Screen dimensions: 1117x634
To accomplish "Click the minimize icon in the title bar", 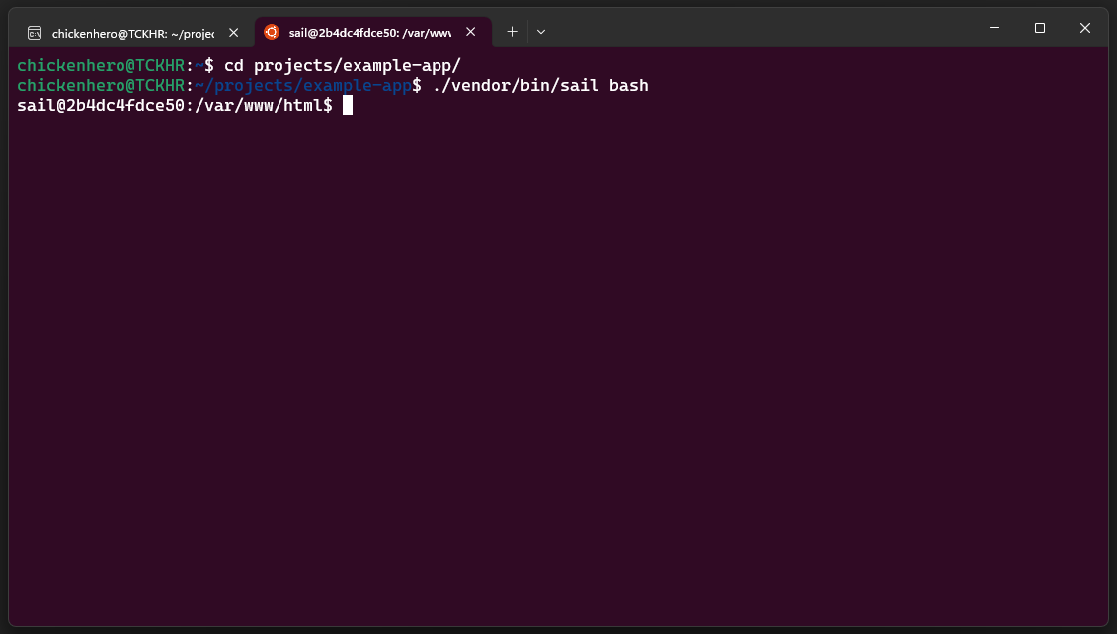I will click(x=994, y=27).
